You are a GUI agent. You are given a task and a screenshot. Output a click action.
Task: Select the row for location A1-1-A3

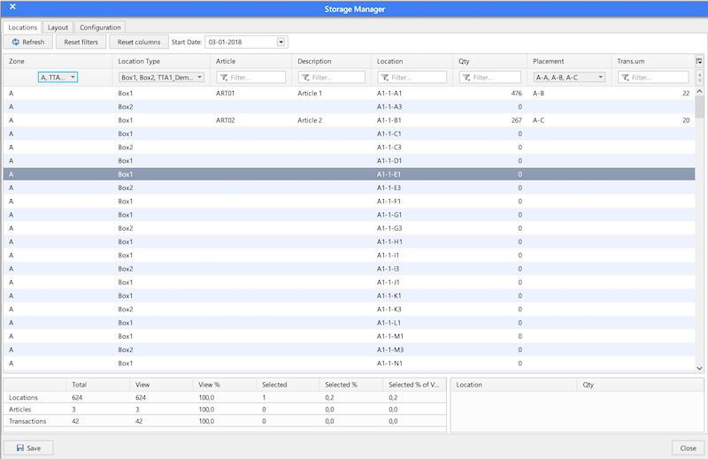pos(349,107)
